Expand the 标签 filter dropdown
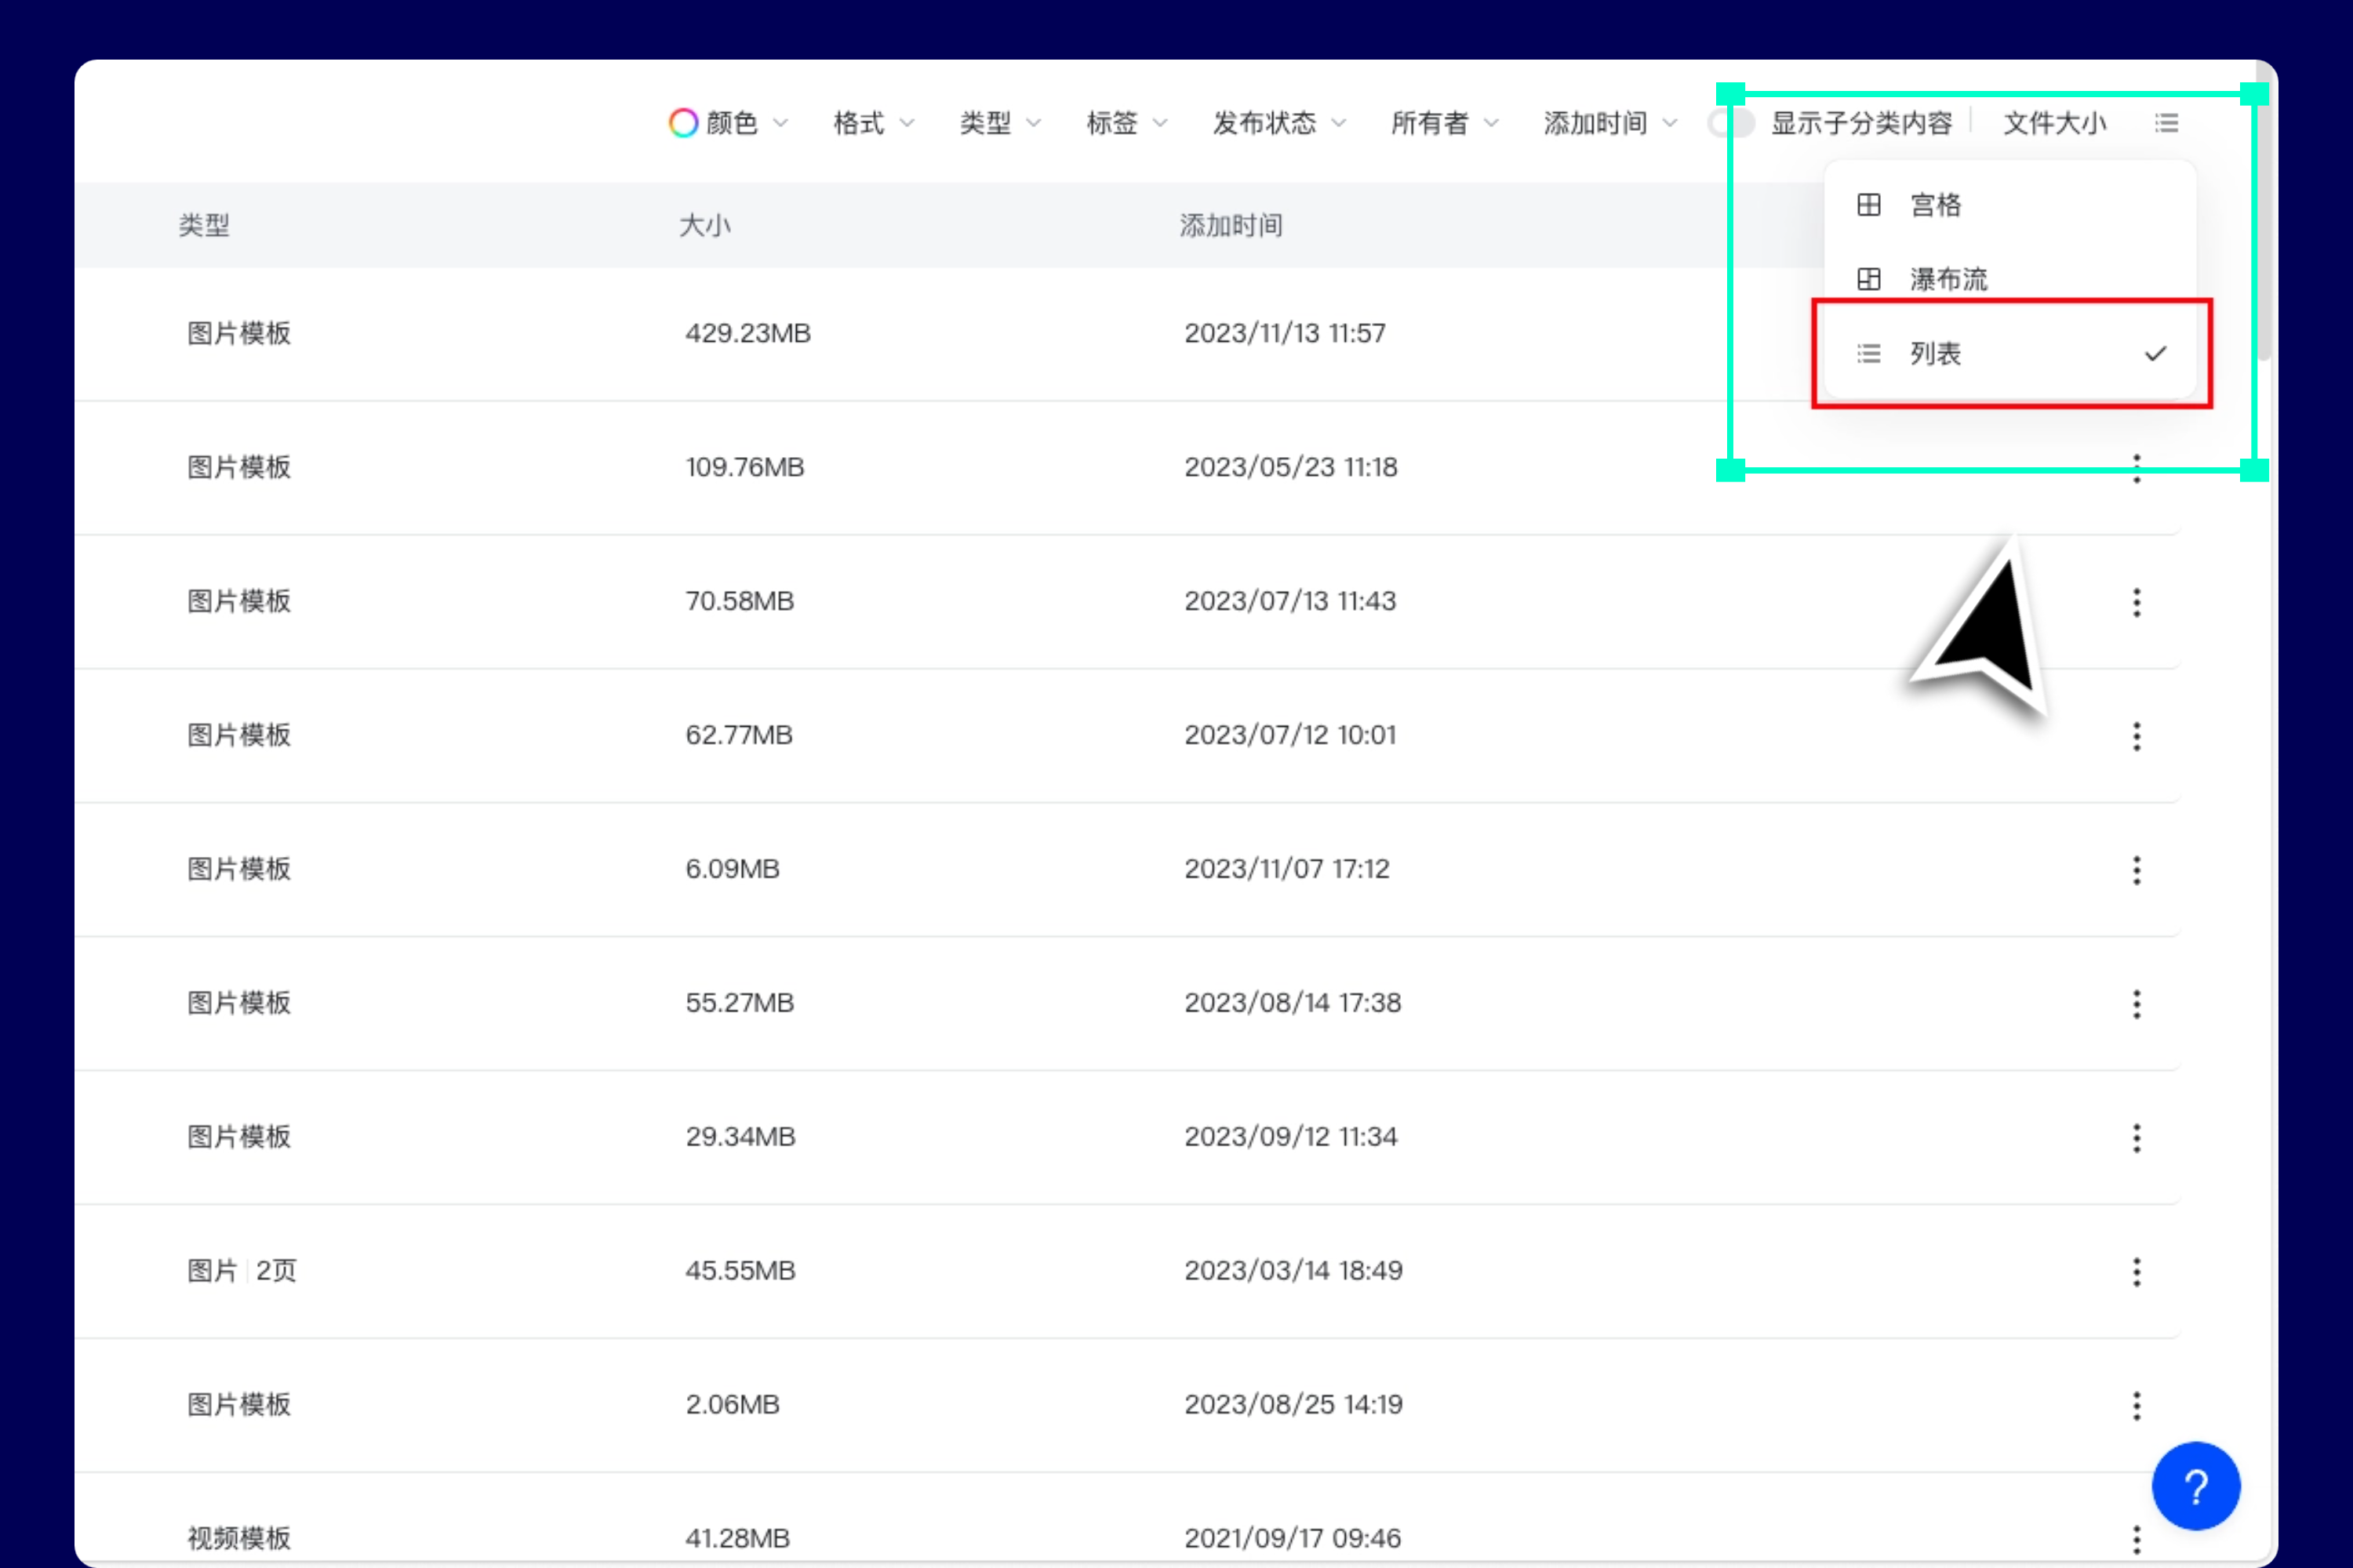This screenshot has height=1568, width=2353. [x=1128, y=123]
